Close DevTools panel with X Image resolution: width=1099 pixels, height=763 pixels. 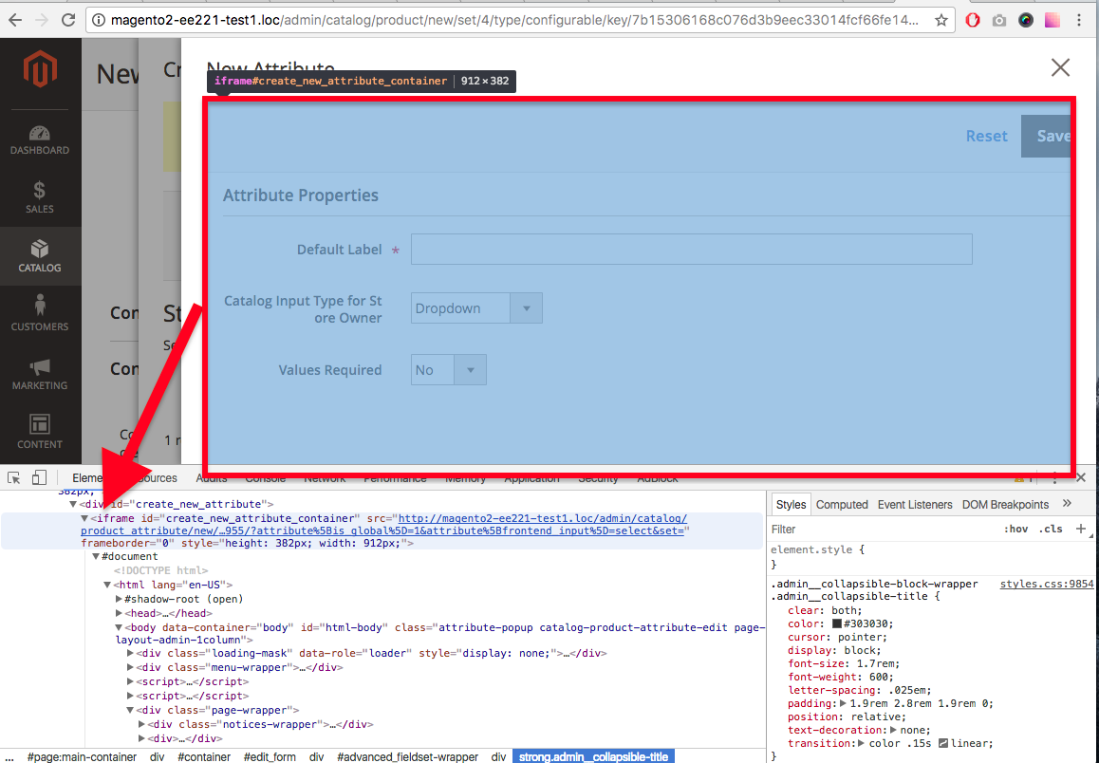(x=1081, y=477)
